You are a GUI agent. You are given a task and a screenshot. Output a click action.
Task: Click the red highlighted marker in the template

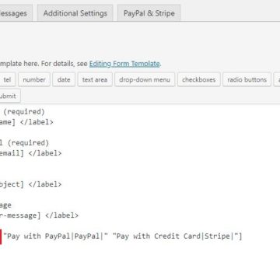1,236
